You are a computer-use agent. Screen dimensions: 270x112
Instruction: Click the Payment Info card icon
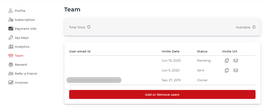pyautogui.click(x=11, y=28)
